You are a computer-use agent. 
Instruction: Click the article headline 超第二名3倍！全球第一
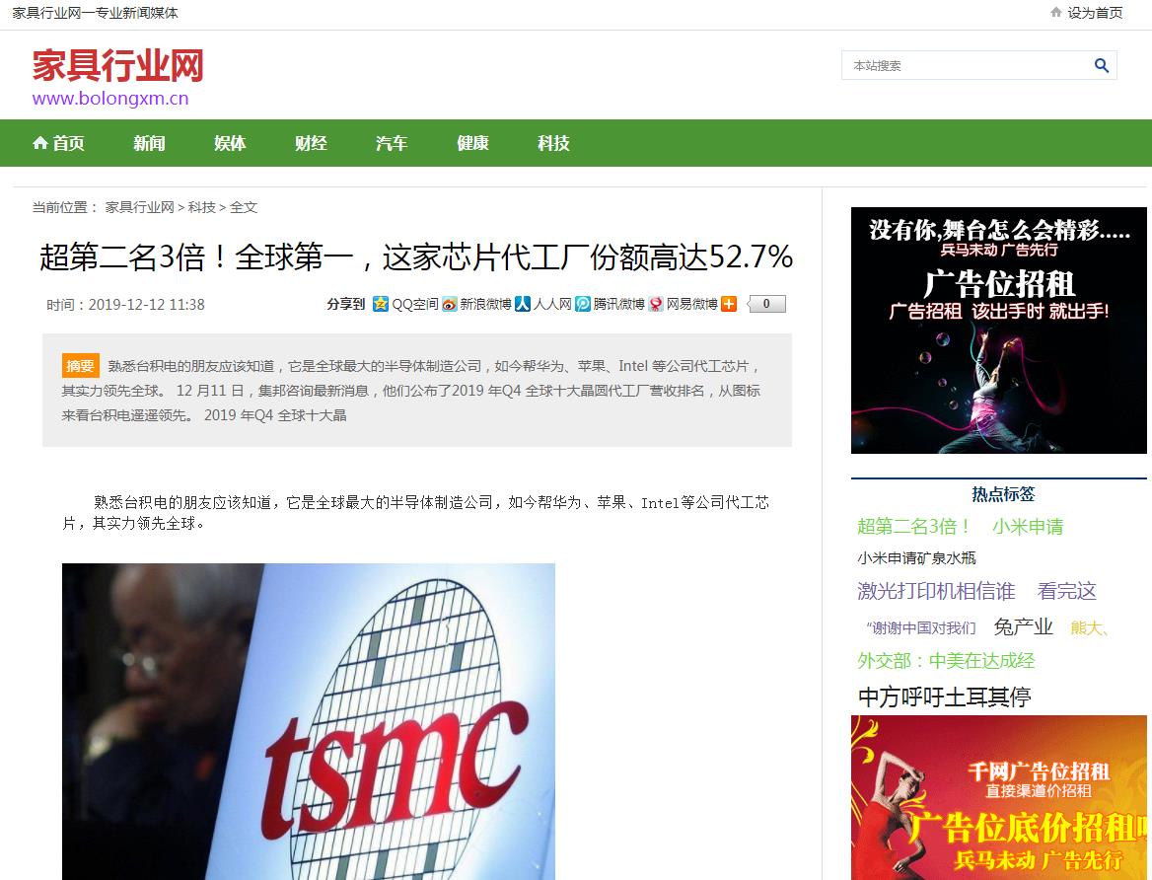(416, 257)
